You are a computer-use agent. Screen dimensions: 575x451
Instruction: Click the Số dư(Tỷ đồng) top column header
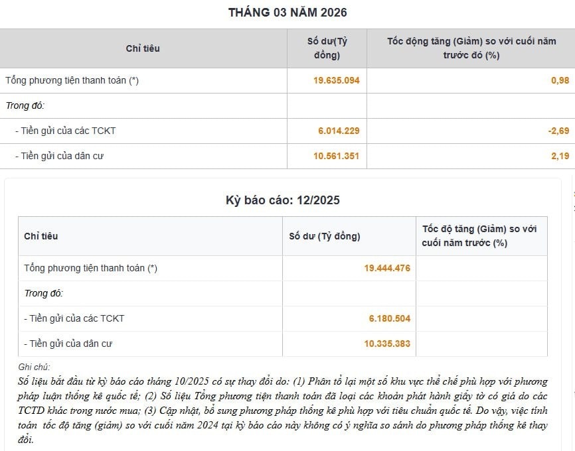click(327, 48)
